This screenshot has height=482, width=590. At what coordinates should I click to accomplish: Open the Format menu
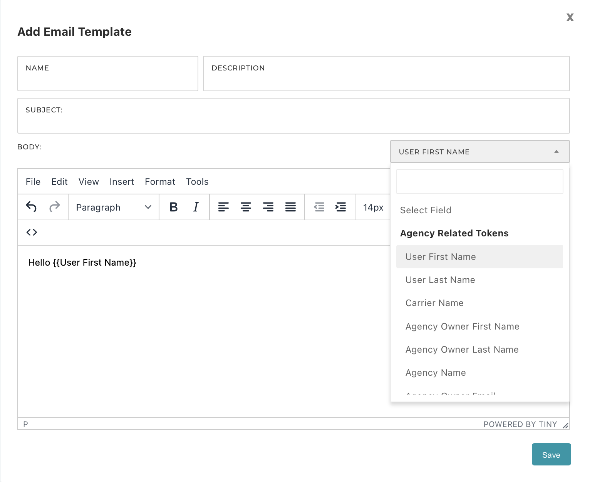point(160,182)
